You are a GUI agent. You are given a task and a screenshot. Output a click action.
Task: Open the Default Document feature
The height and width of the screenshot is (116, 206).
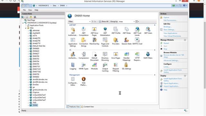pyautogui.click(x=94, y=56)
